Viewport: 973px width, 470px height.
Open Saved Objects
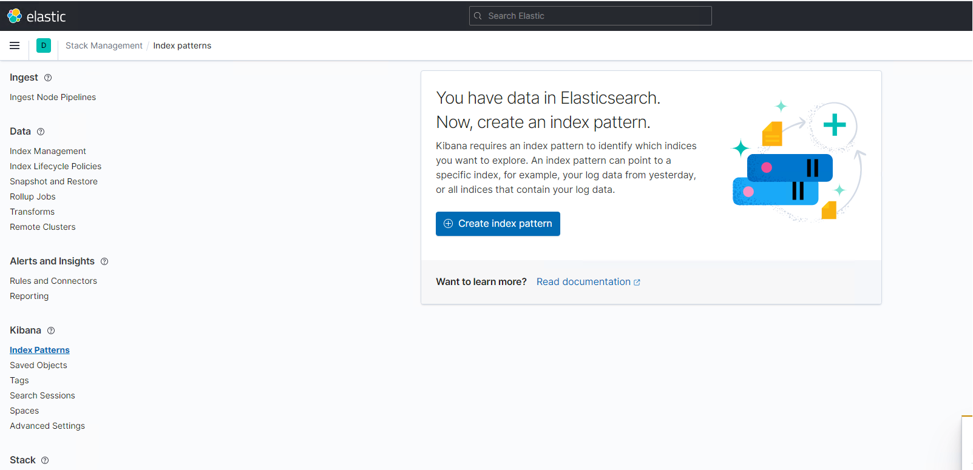[x=38, y=365]
